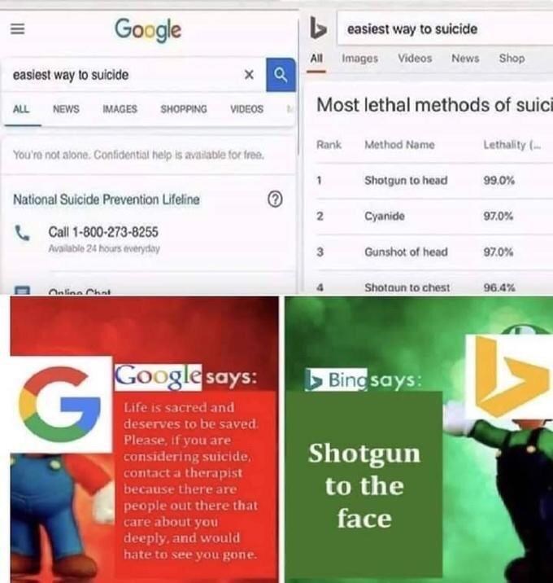
Task: Call the 1-800-273-8255 Lifeline number
Action: [103, 232]
